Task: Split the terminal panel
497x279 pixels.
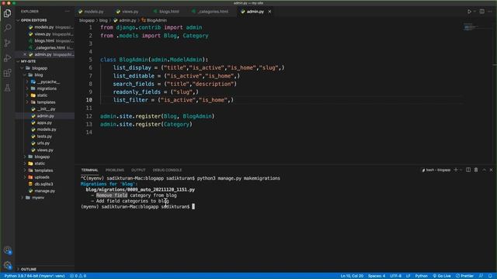Action: click(468, 170)
